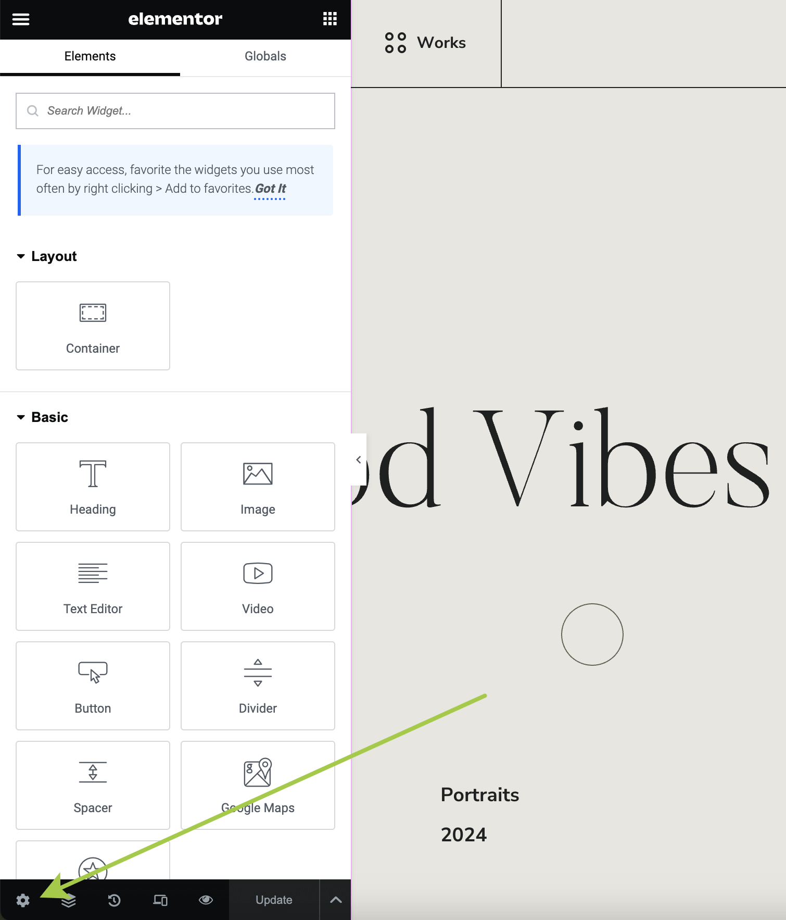This screenshot has height=920, width=786.
Task: Dismiss the tip via Got It
Action: click(270, 189)
